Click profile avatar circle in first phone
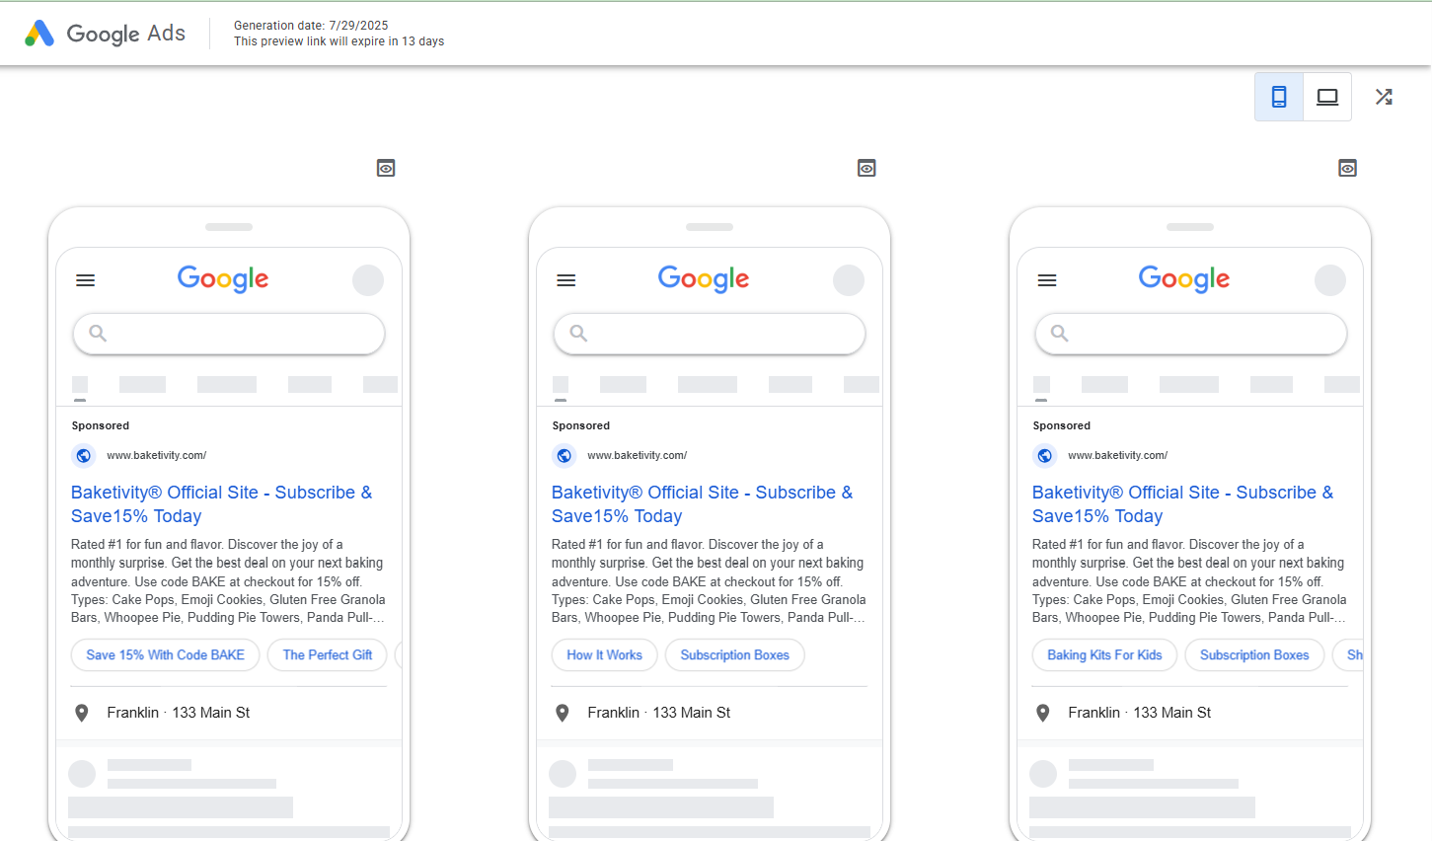This screenshot has width=1432, height=841. pos(368,280)
